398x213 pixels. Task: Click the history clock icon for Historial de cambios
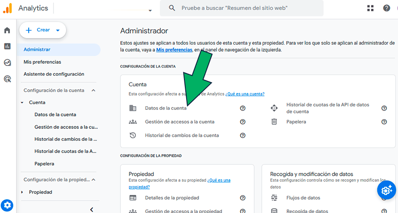coord(133,135)
